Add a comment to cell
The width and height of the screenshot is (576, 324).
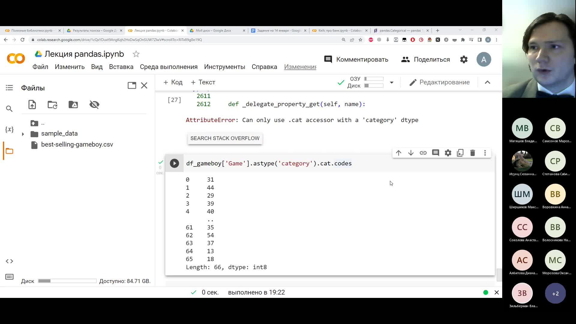436,153
